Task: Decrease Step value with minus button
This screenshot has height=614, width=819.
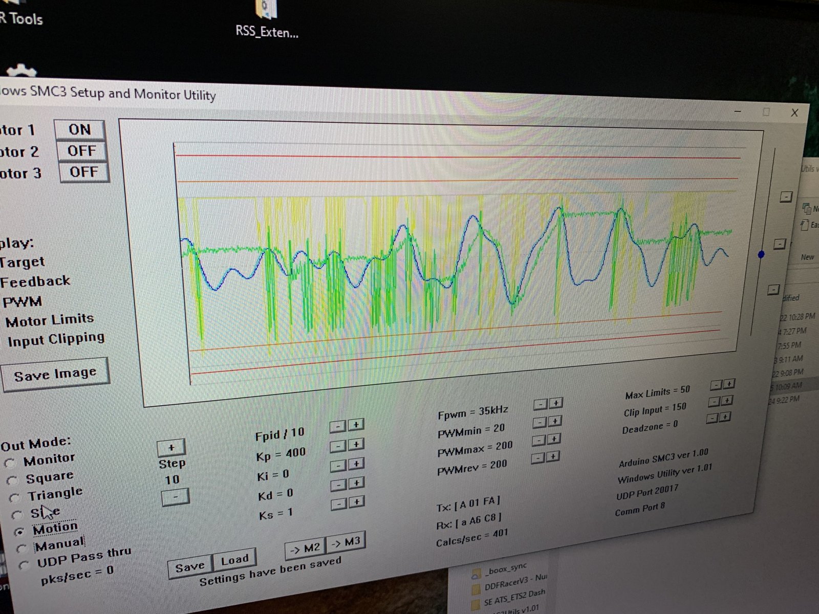Action: (x=175, y=496)
